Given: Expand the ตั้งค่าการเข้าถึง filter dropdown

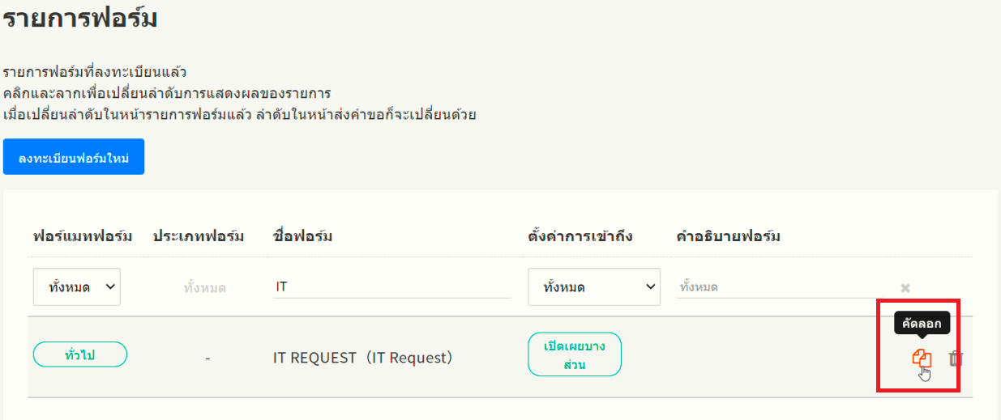Looking at the screenshot, I should tap(594, 287).
